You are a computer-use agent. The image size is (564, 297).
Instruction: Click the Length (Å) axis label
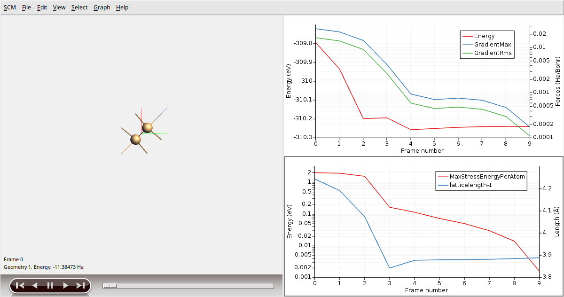[557, 221]
